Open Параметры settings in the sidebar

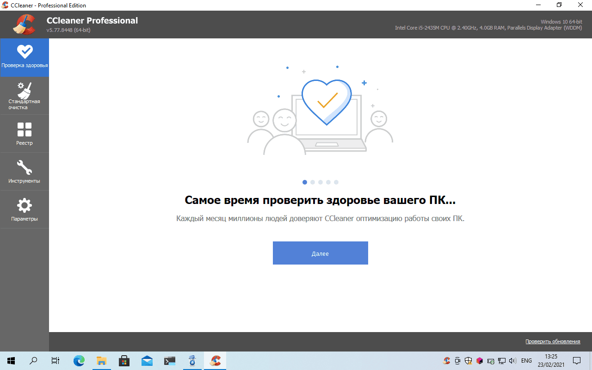click(25, 210)
